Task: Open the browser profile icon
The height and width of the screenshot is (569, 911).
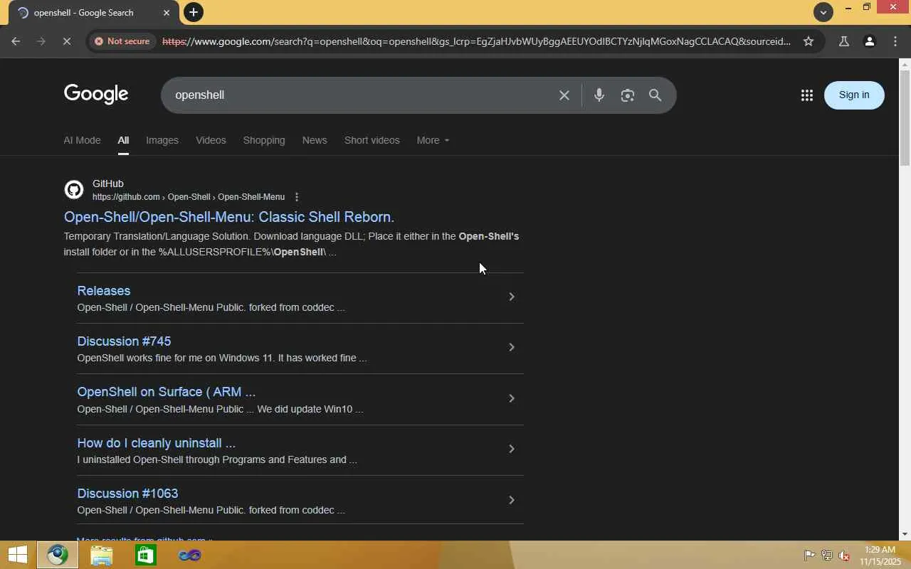Action: coord(870,41)
